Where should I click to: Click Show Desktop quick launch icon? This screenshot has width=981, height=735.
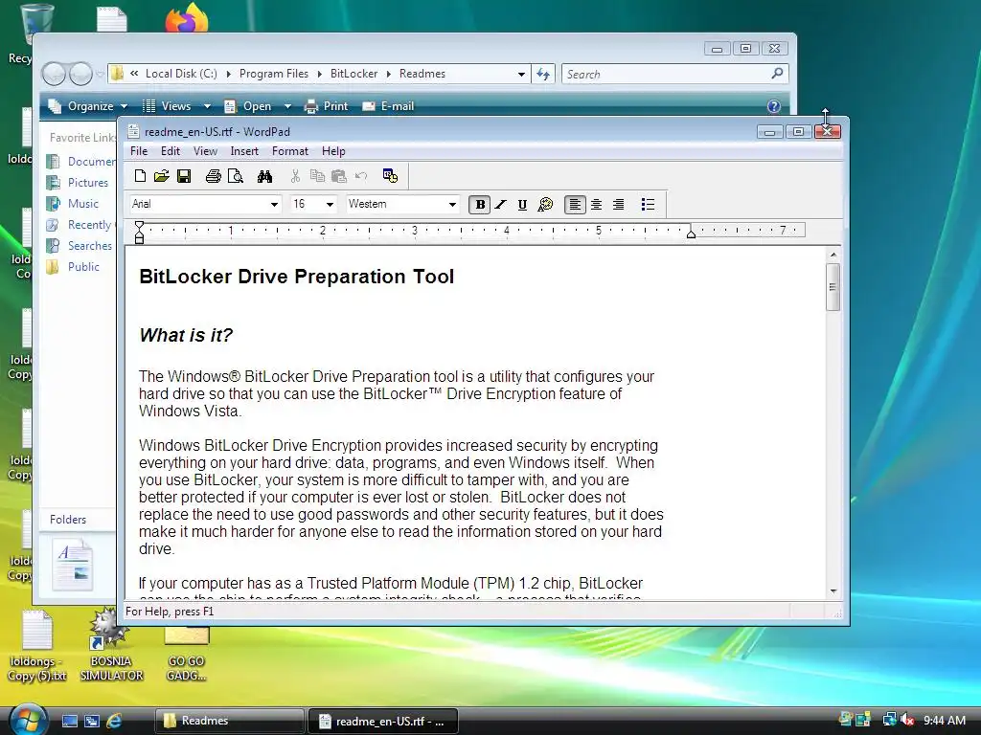click(69, 721)
